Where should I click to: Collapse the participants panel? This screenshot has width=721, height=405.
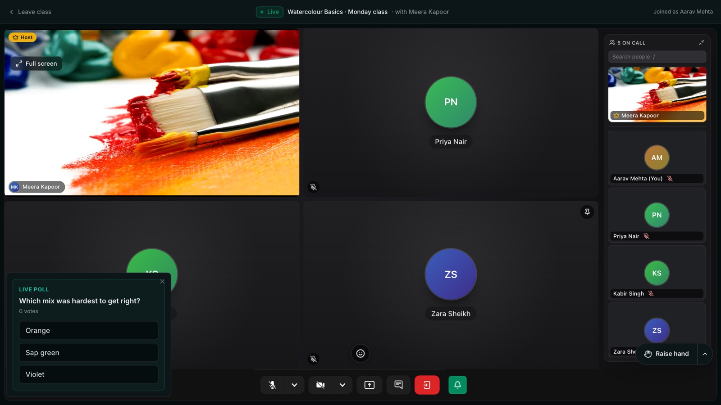(701, 43)
